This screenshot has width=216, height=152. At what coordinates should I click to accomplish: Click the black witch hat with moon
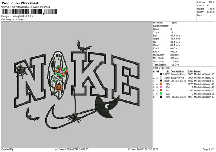click(107, 106)
